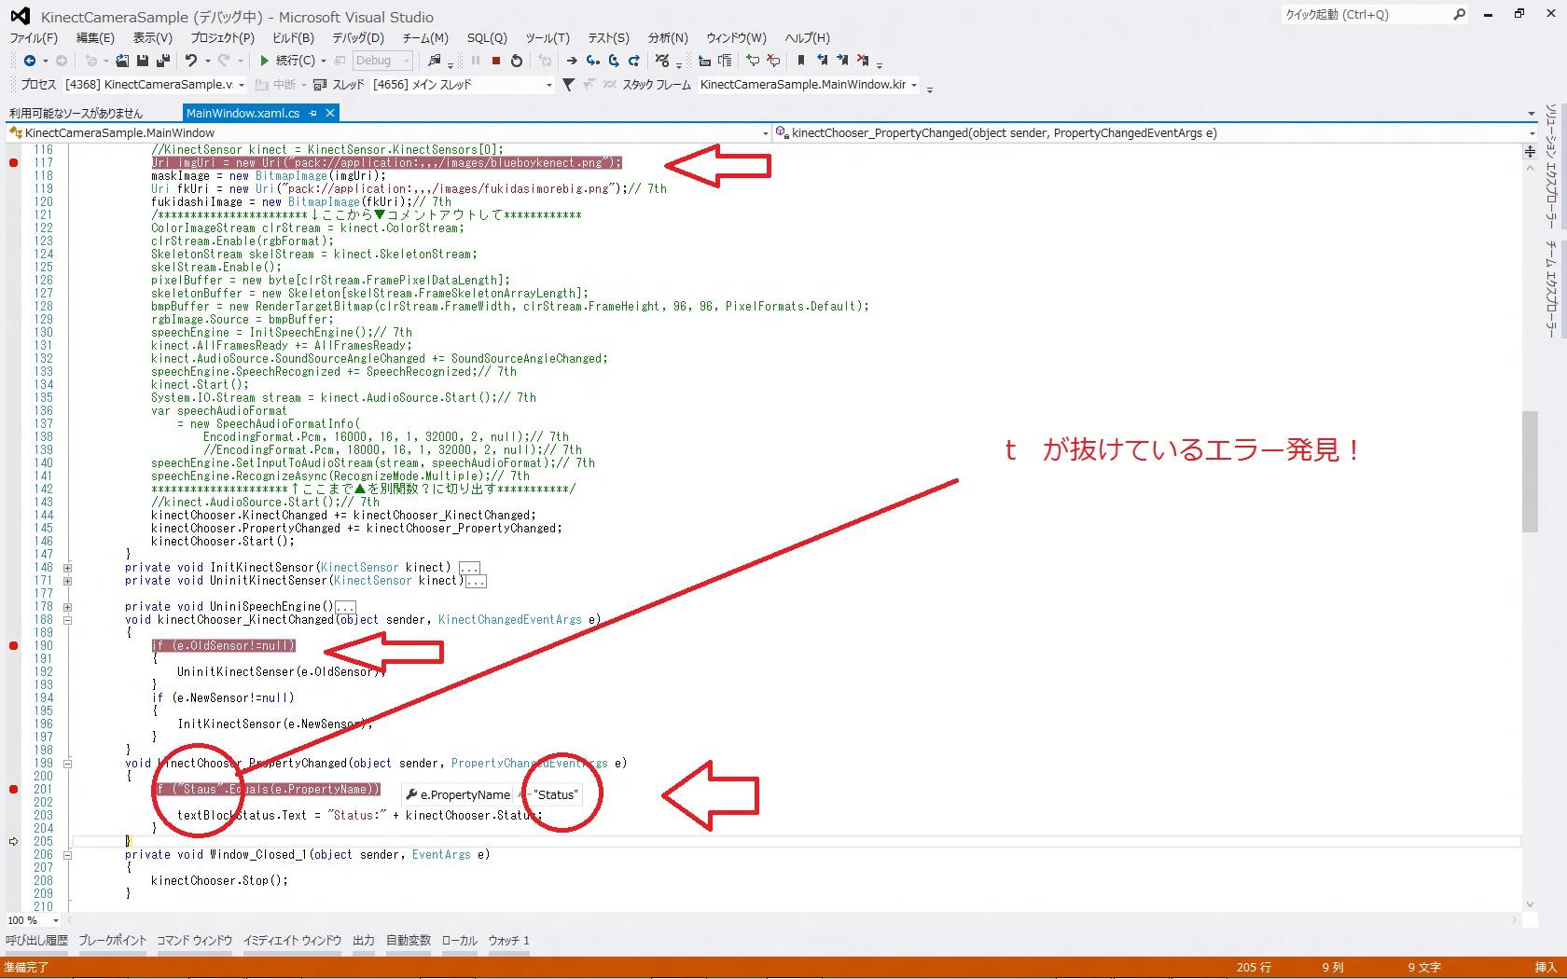
Task: Click the Step Out debug icon
Action: (x=634, y=61)
